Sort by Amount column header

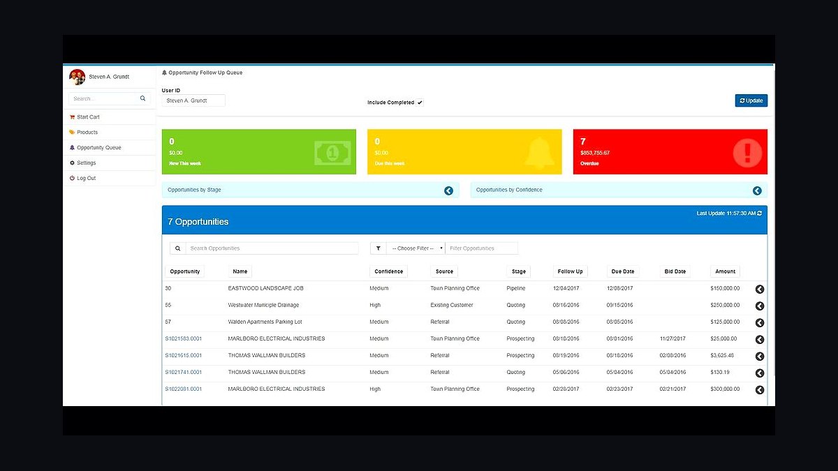point(726,271)
